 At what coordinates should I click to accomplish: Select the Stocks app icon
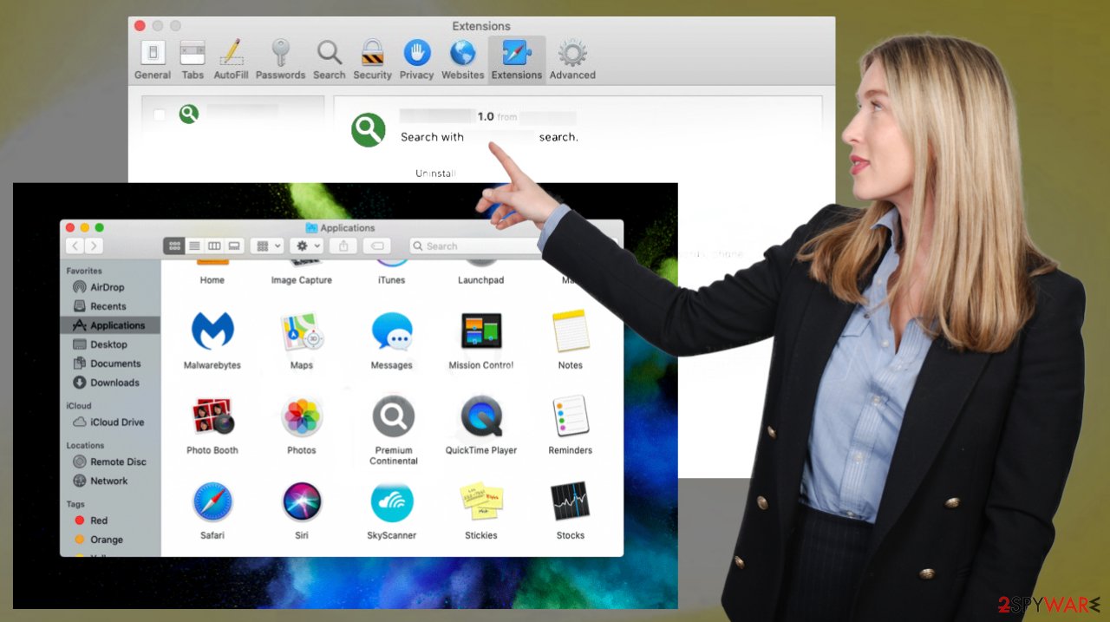point(571,501)
